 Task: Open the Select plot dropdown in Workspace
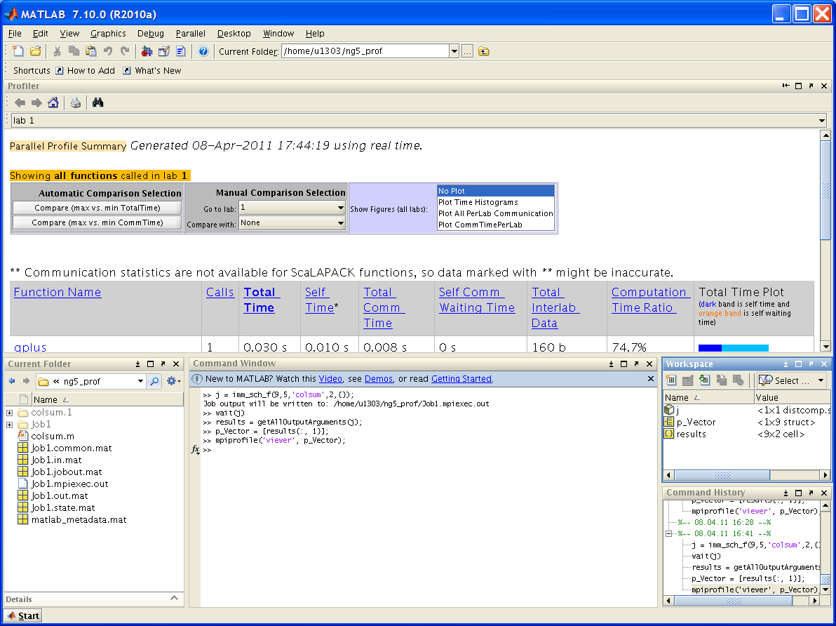click(821, 380)
